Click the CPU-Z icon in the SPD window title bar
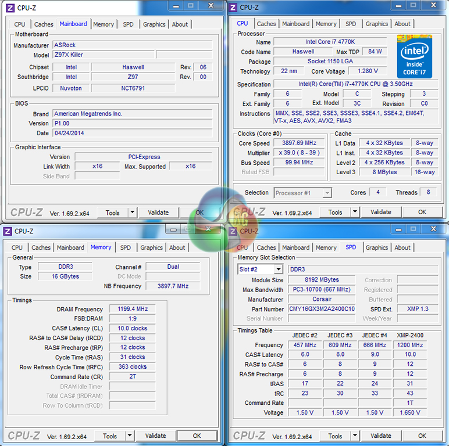This screenshot has height=446, width=449. [233, 231]
